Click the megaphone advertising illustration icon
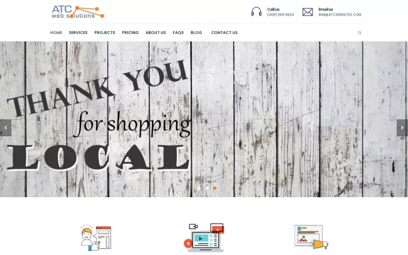The width and height of the screenshot is (408, 255). [x=311, y=237]
